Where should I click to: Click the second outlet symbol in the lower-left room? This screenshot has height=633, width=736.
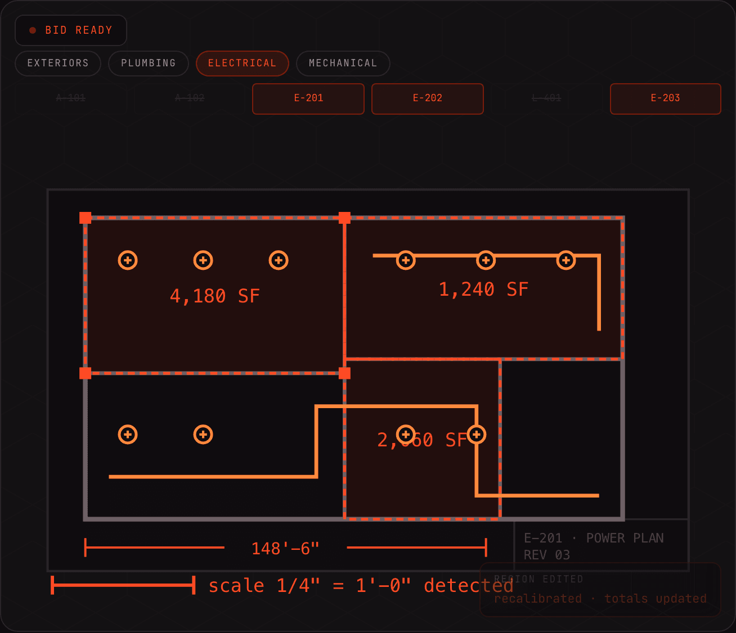(x=203, y=435)
